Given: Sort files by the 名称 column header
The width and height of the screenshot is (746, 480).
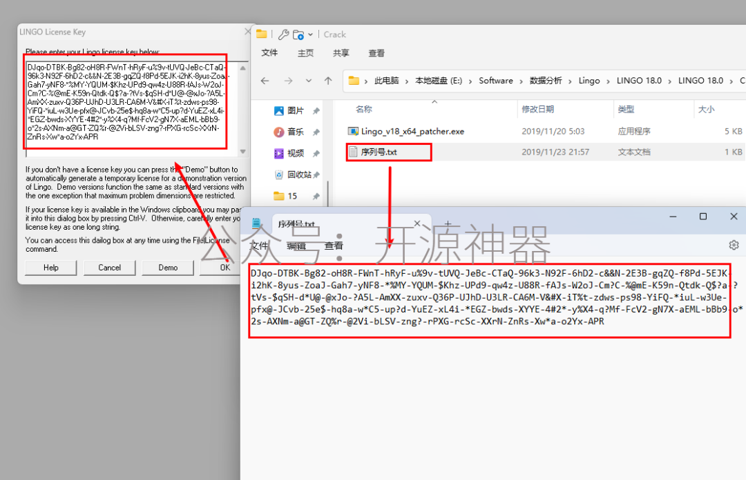Looking at the screenshot, I should (364, 109).
